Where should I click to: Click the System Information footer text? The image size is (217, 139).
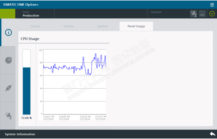pyautogui.click(x=20, y=134)
